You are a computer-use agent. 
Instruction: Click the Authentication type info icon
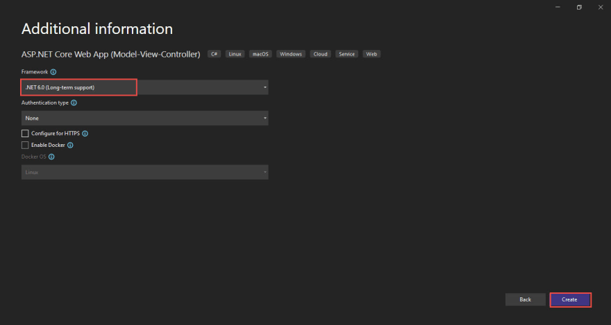tap(74, 103)
